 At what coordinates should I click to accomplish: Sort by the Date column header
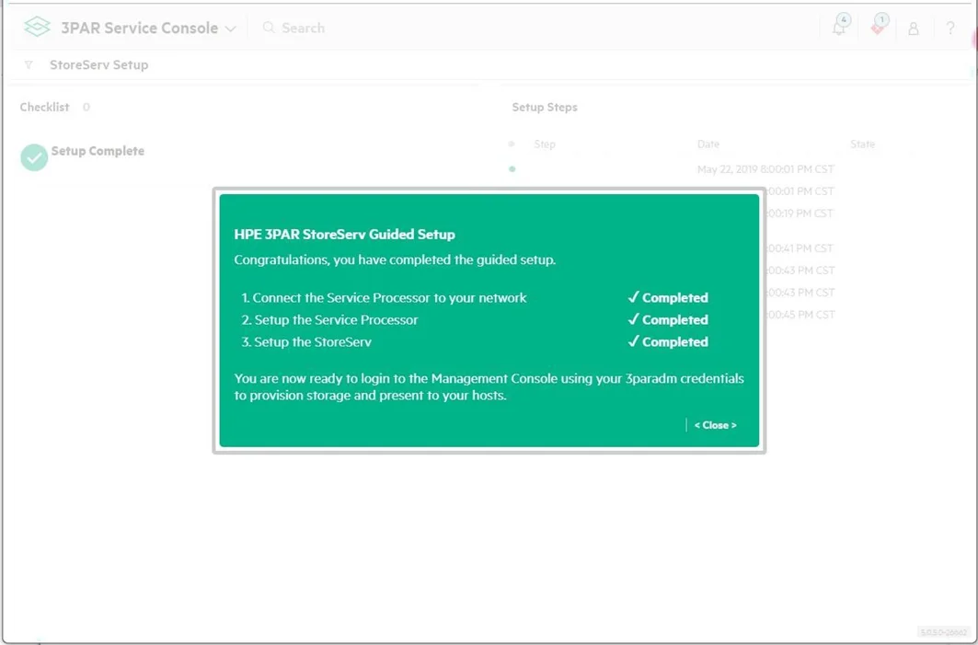pyautogui.click(x=708, y=144)
